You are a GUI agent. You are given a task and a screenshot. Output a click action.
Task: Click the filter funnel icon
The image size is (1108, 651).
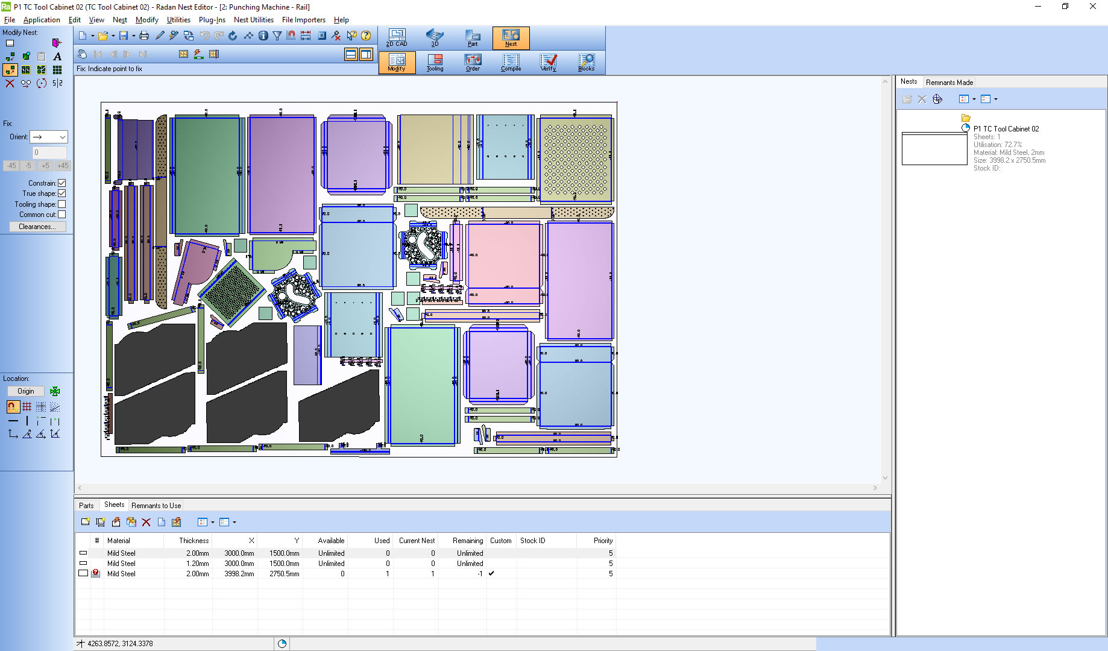(277, 36)
